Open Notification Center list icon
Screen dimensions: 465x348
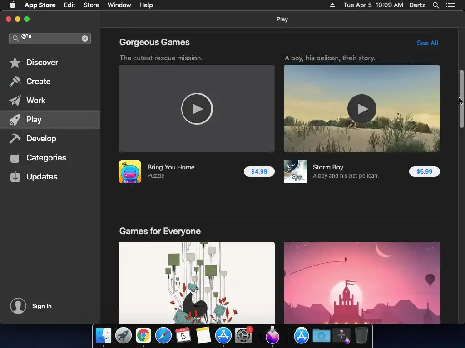450,5
